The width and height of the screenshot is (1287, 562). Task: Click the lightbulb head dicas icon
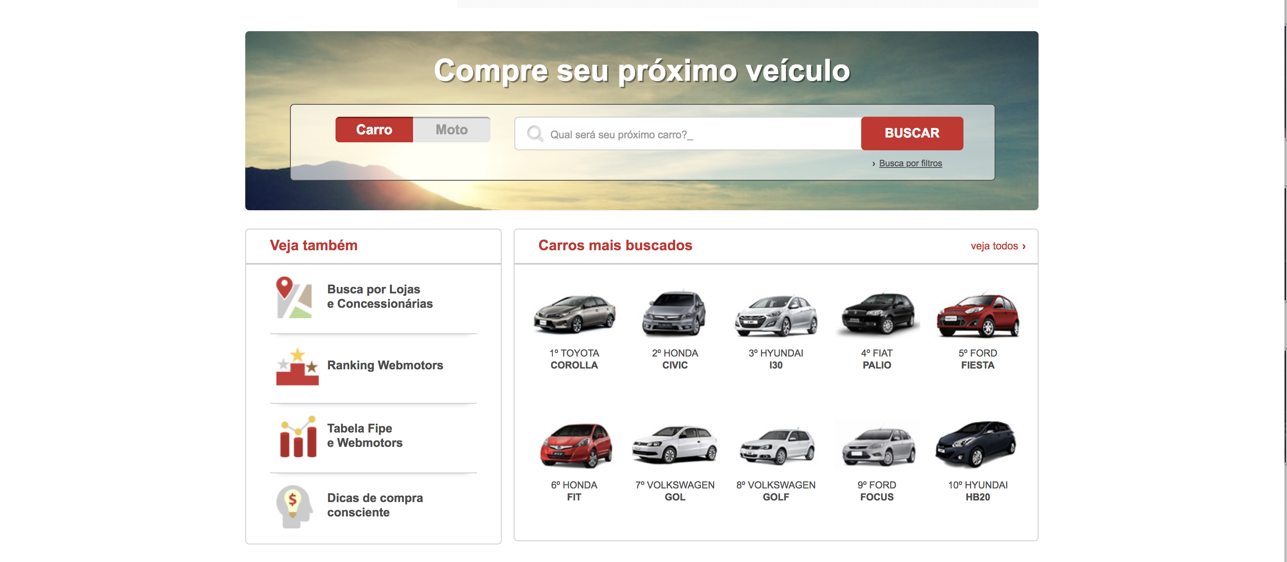tap(294, 506)
